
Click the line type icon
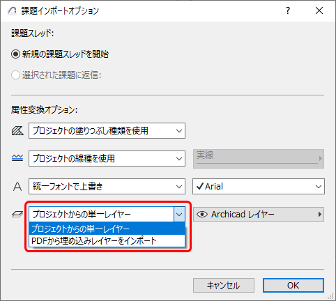pos(17,158)
